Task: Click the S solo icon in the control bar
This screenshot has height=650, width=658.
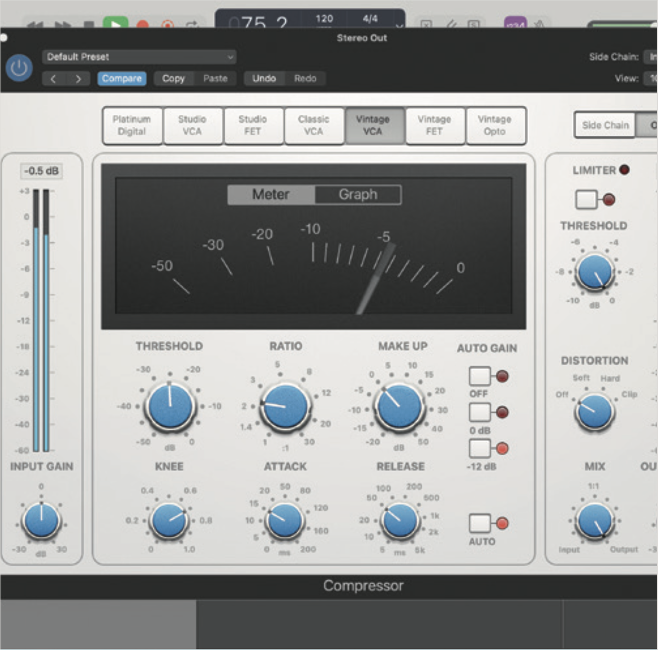Action: pos(473,24)
